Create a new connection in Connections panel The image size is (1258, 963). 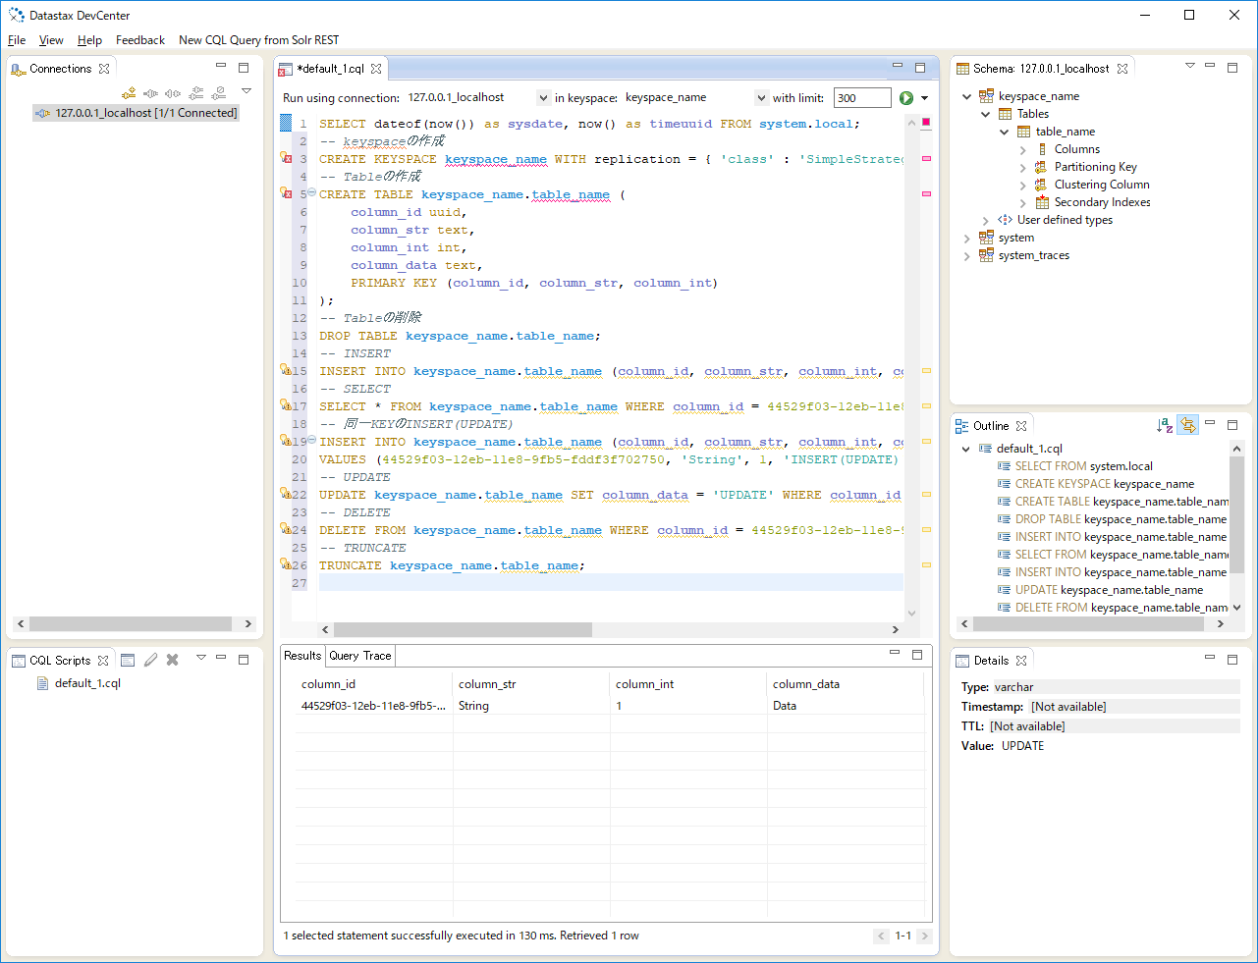(127, 92)
